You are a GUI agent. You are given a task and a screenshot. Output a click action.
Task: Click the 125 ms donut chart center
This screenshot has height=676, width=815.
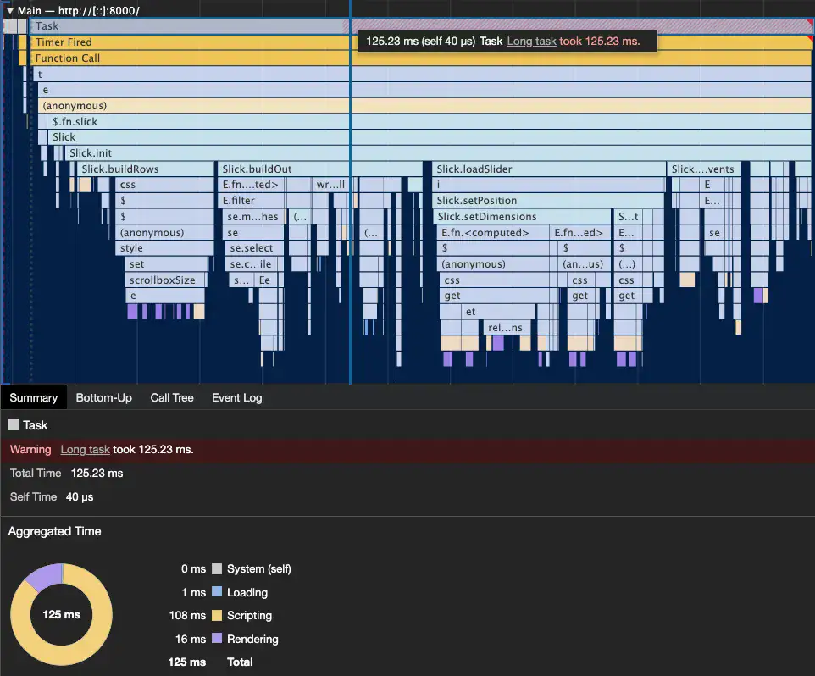pyautogui.click(x=61, y=615)
